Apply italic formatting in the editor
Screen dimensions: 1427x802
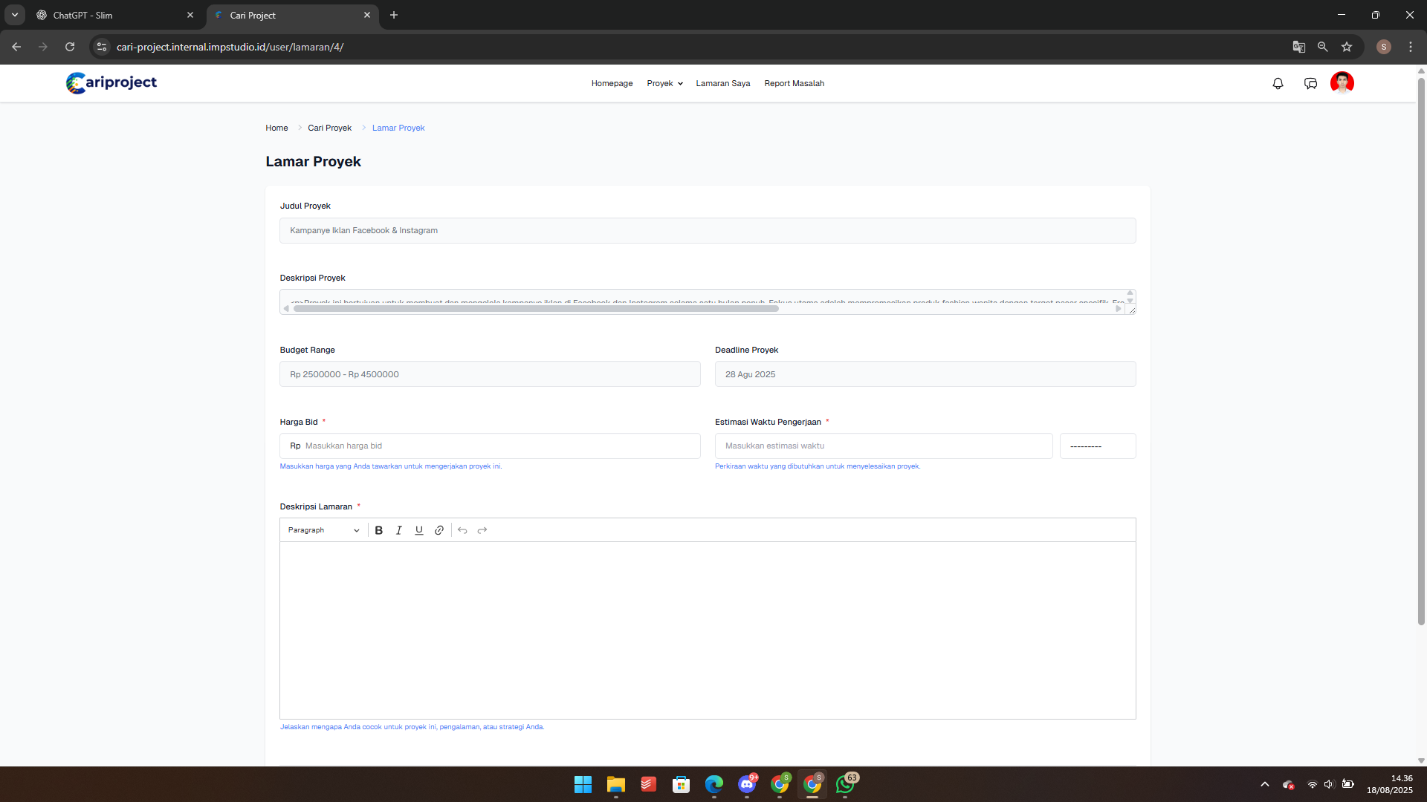click(399, 530)
